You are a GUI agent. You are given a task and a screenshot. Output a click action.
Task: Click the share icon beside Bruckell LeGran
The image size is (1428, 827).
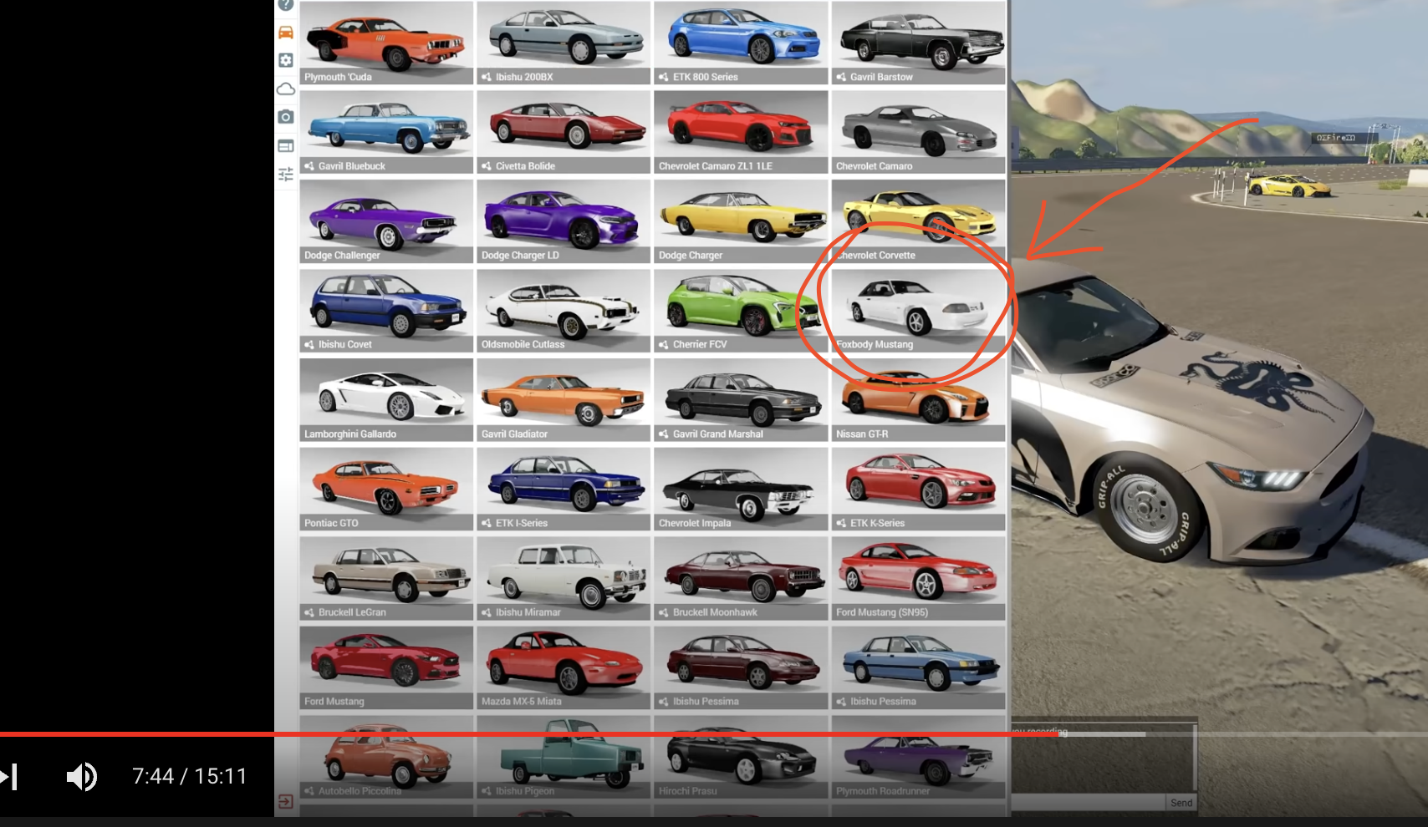click(309, 613)
